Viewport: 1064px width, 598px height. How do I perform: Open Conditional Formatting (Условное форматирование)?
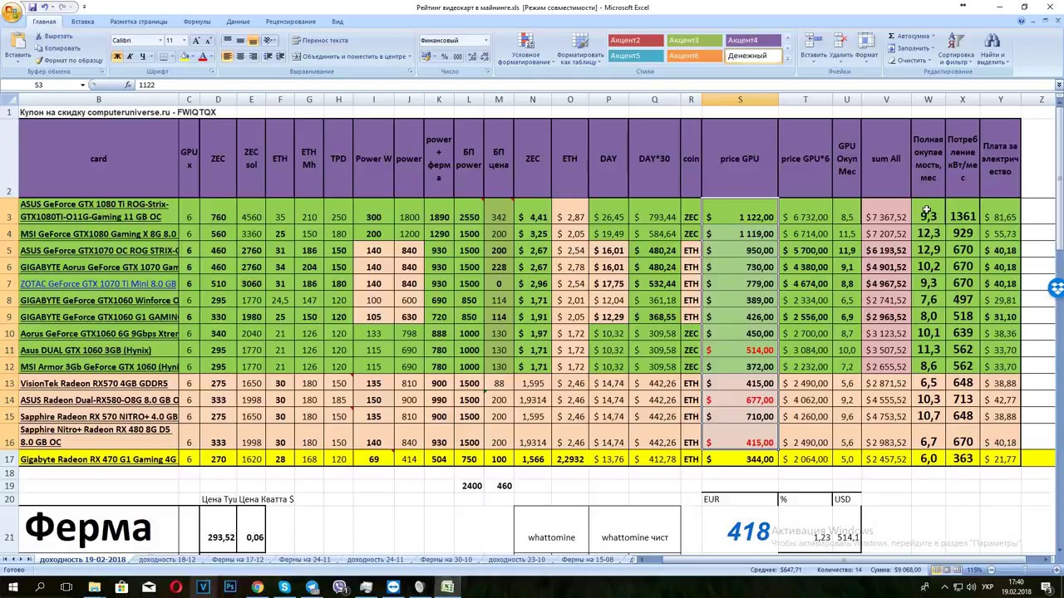pyautogui.click(x=525, y=48)
